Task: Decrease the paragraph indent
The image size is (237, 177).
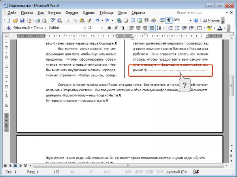Action: (x=184, y=28)
